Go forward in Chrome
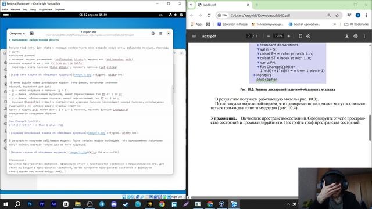 point(200,15)
